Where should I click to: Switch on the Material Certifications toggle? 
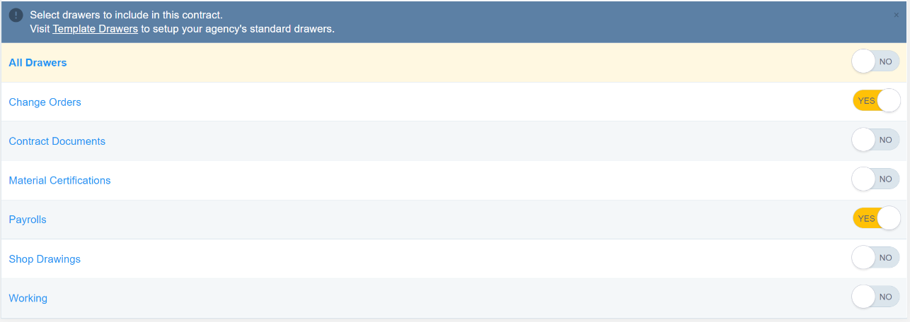click(875, 179)
